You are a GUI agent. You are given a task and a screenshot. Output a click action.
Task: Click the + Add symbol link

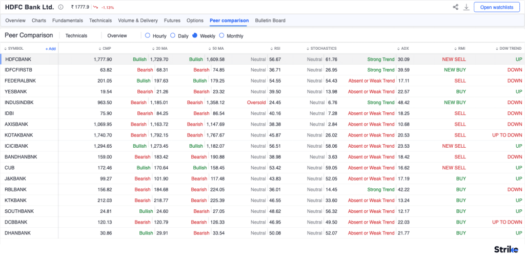pyautogui.click(x=50, y=49)
